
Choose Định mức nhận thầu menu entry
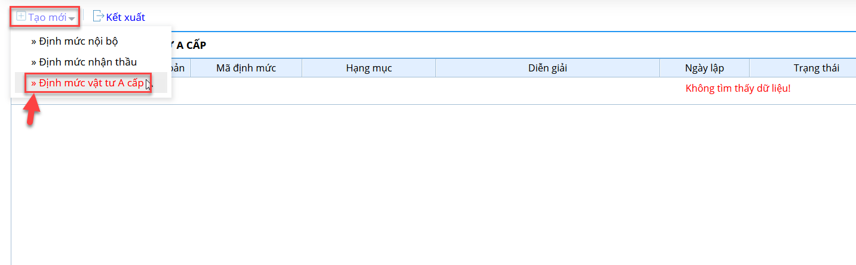[88, 62]
